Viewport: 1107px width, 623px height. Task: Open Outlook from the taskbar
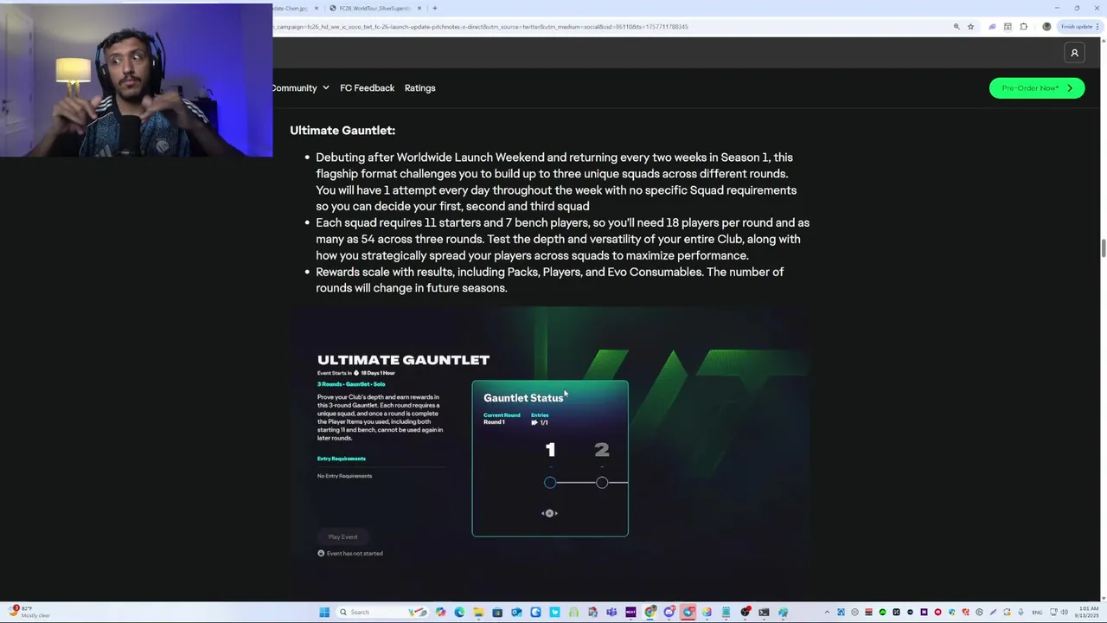pos(516,613)
